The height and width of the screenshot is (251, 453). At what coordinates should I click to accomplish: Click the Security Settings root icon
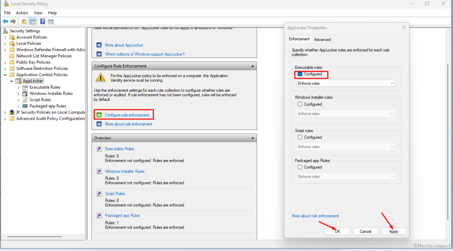tap(5, 31)
